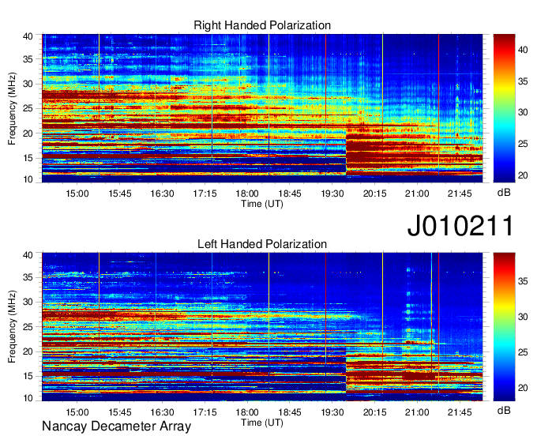Screen dimensions: 537x436
Task: Select 15 MHz tick on left-handed frequency axis
Action: pos(28,376)
